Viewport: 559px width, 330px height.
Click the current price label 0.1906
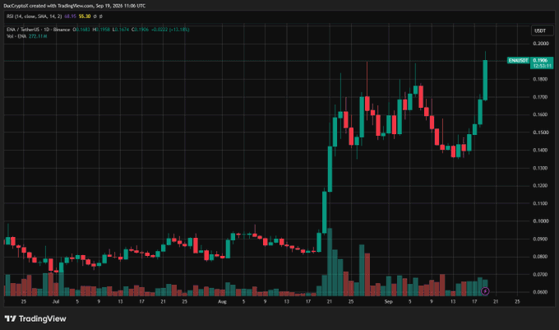coord(541,61)
